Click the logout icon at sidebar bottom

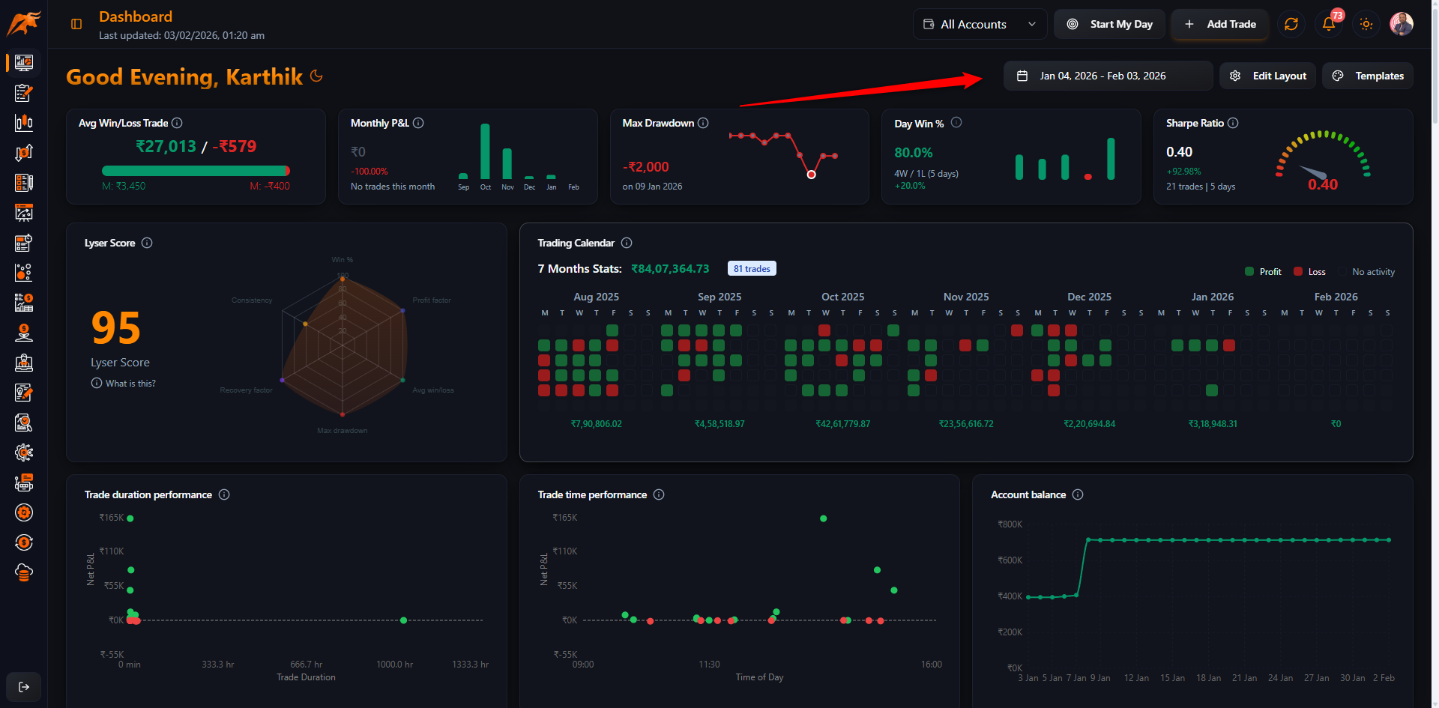pyautogui.click(x=23, y=687)
